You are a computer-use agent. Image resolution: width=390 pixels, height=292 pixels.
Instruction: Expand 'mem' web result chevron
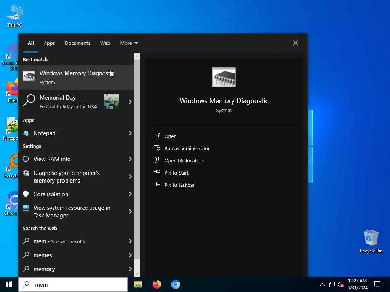coord(130,241)
